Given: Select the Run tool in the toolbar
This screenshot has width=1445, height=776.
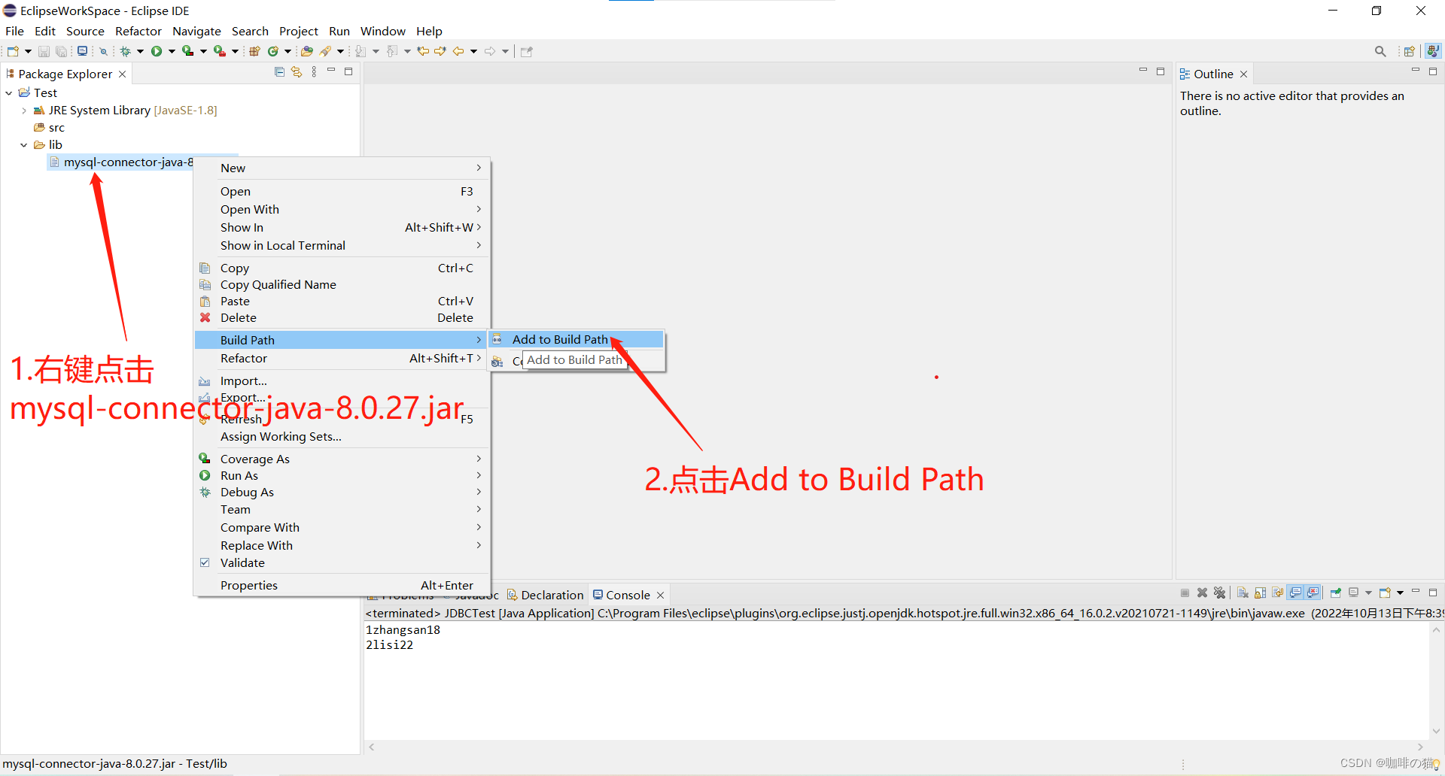Looking at the screenshot, I should 157,51.
